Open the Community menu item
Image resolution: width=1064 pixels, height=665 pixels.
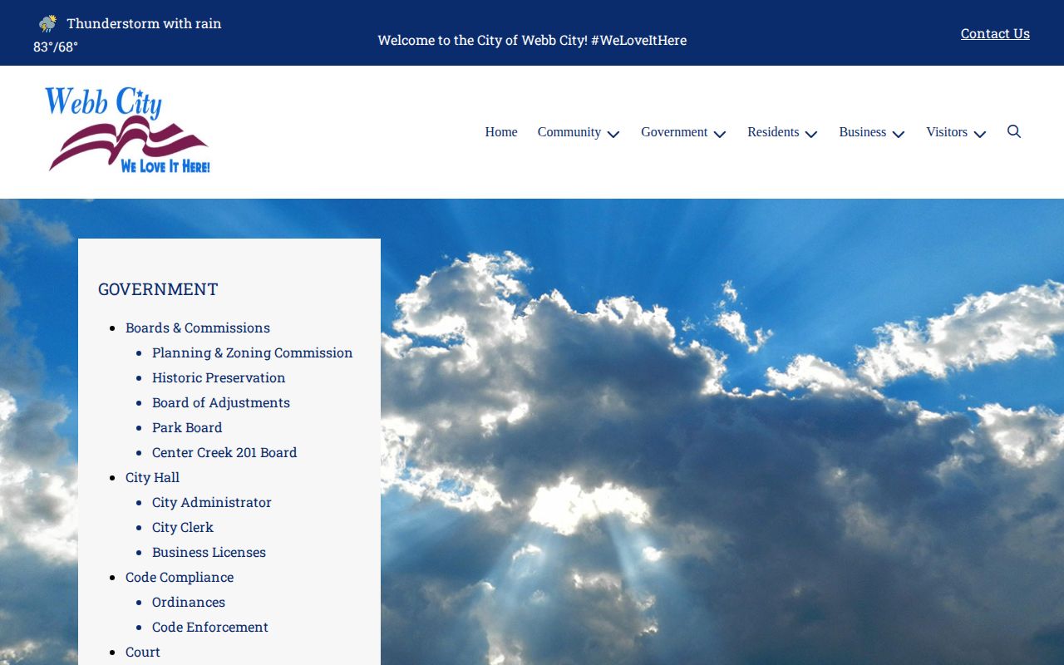point(569,132)
